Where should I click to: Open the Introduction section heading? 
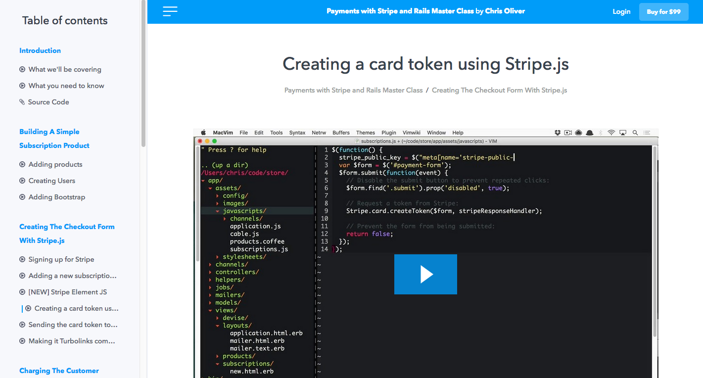coord(40,50)
